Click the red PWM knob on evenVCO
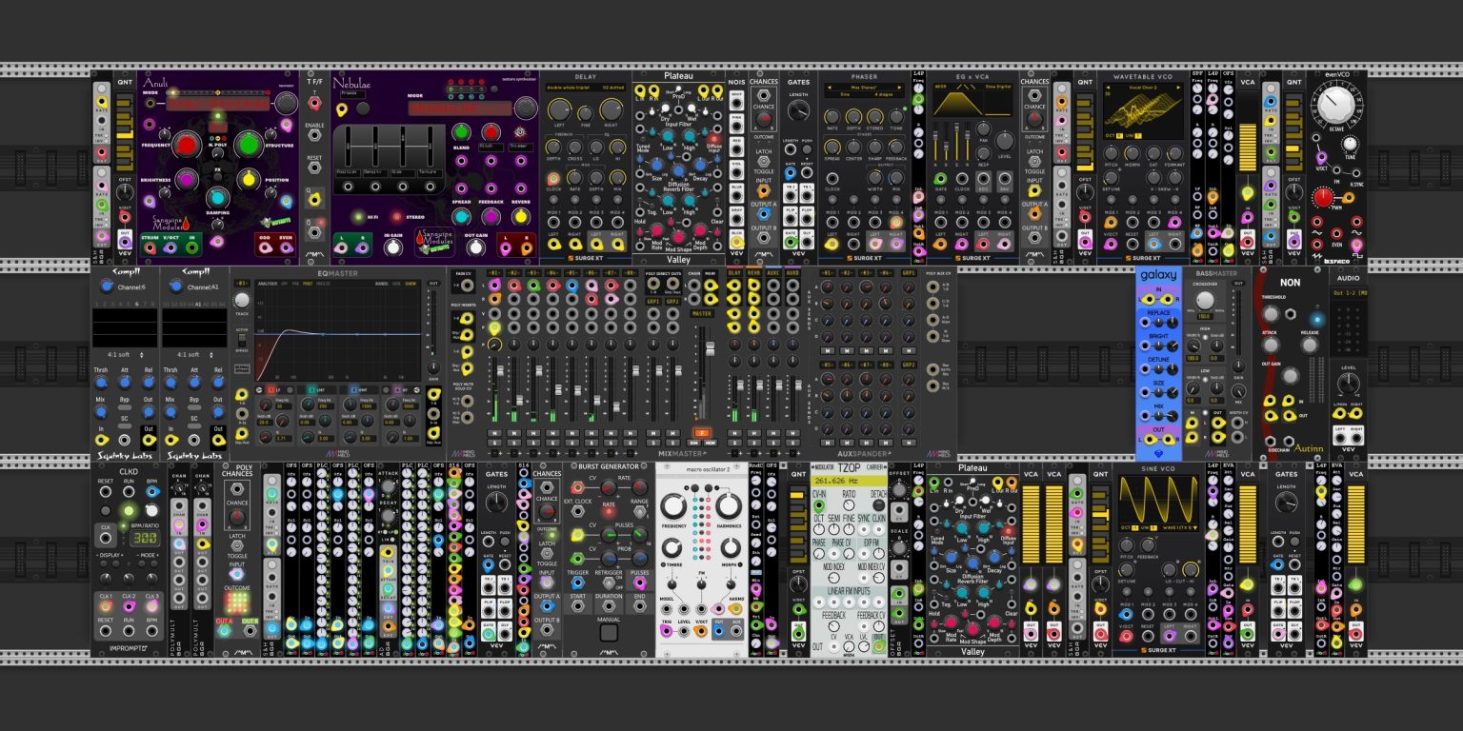The width and height of the screenshot is (1463, 731). click(x=1323, y=197)
